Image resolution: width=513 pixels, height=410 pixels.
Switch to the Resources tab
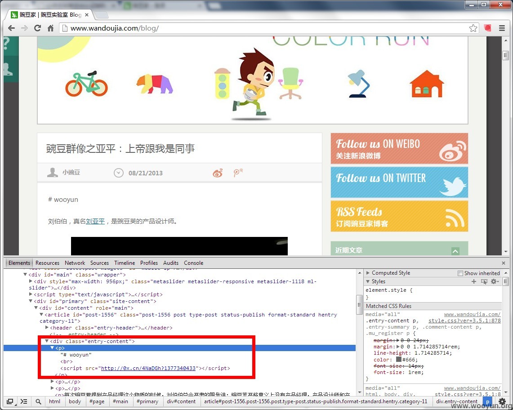click(48, 263)
